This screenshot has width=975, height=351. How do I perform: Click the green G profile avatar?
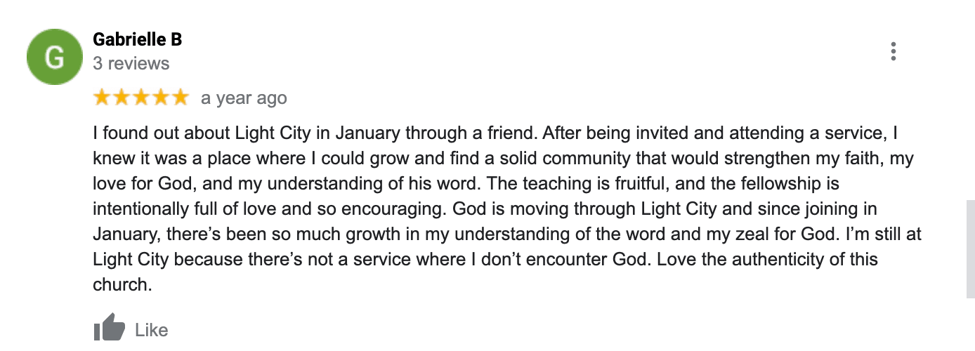[55, 57]
